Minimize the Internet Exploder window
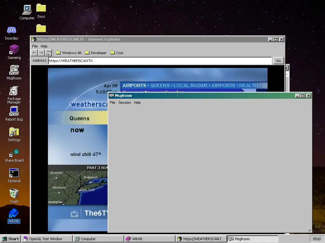 (x=270, y=39)
